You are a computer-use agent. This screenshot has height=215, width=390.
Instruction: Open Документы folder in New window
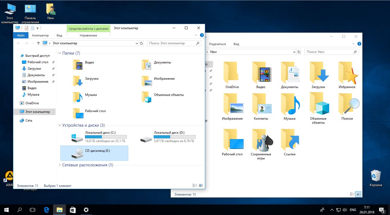(x=289, y=75)
